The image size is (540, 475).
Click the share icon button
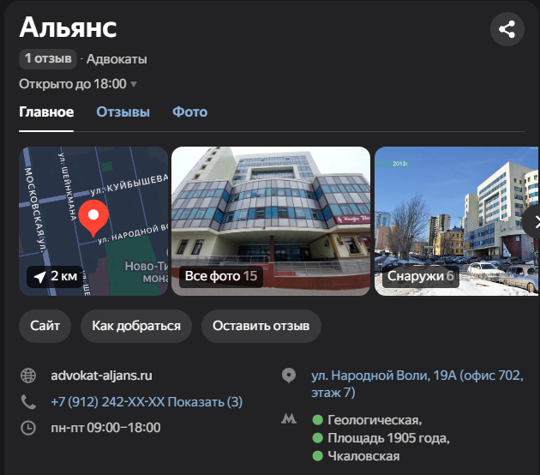tap(507, 29)
